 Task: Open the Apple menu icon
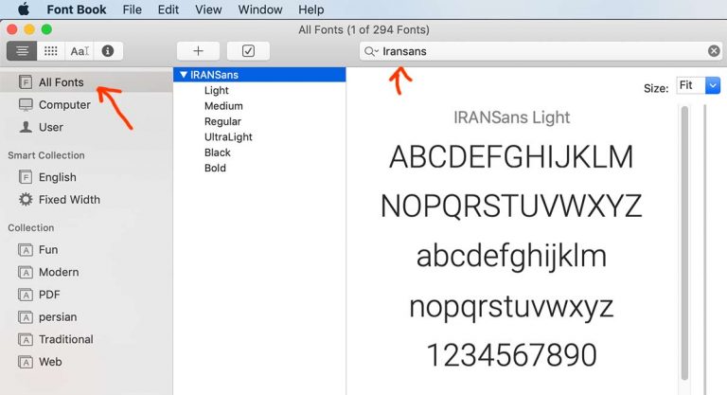point(24,9)
